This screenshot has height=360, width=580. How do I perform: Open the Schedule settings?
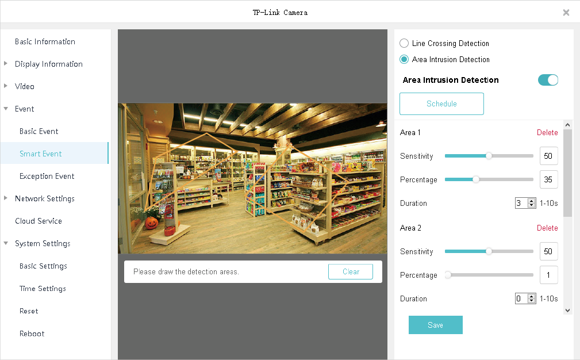pos(441,104)
